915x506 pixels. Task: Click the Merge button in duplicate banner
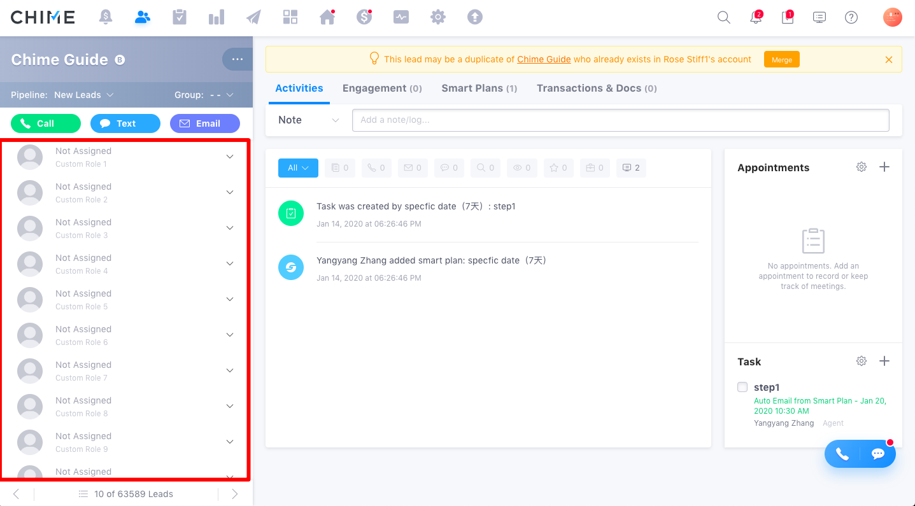(782, 60)
